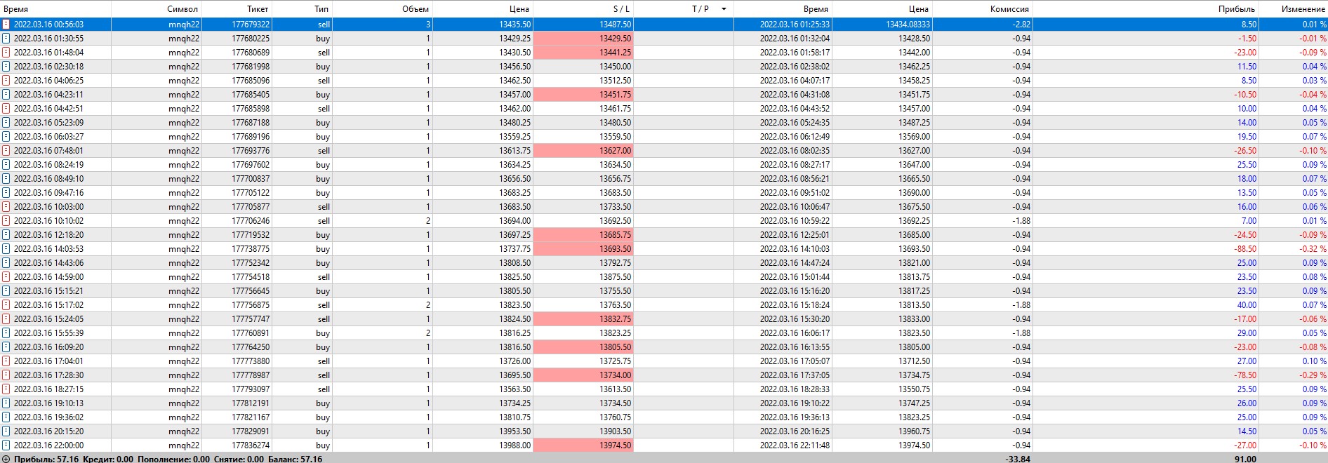Click the profit value -78.50
This screenshot has height=463, width=1328.
[x=1245, y=375]
